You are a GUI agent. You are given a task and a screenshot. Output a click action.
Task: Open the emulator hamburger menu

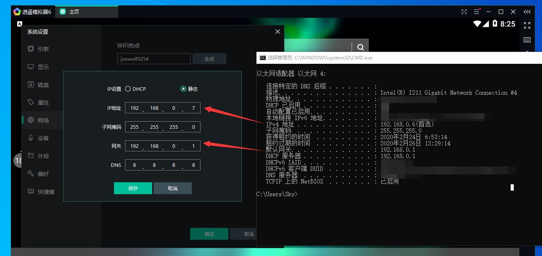[476, 12]
